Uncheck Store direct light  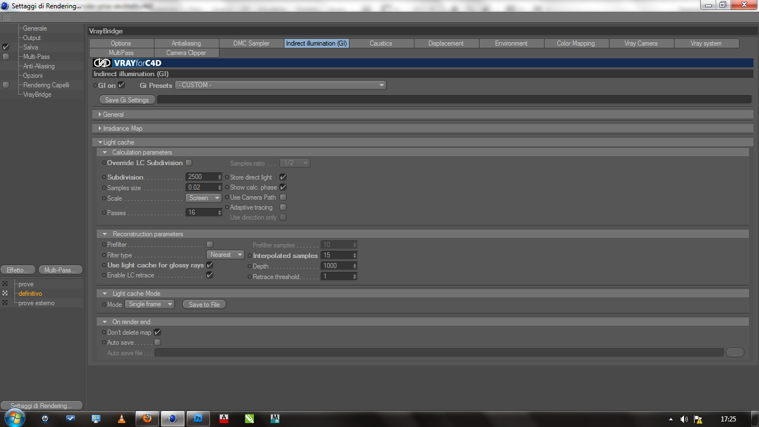(283, 177)
